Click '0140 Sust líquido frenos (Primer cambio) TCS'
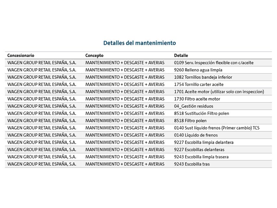Image resolution: width=277 pixels, height=208 pixels. [217, 128]
